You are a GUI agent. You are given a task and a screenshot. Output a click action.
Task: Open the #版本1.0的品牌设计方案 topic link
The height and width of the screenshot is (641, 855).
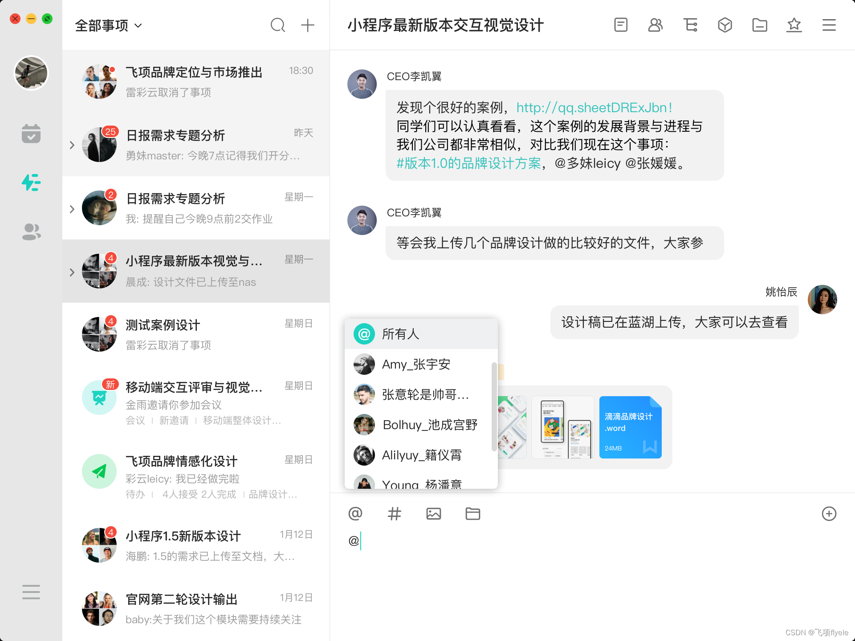[468, 163]
